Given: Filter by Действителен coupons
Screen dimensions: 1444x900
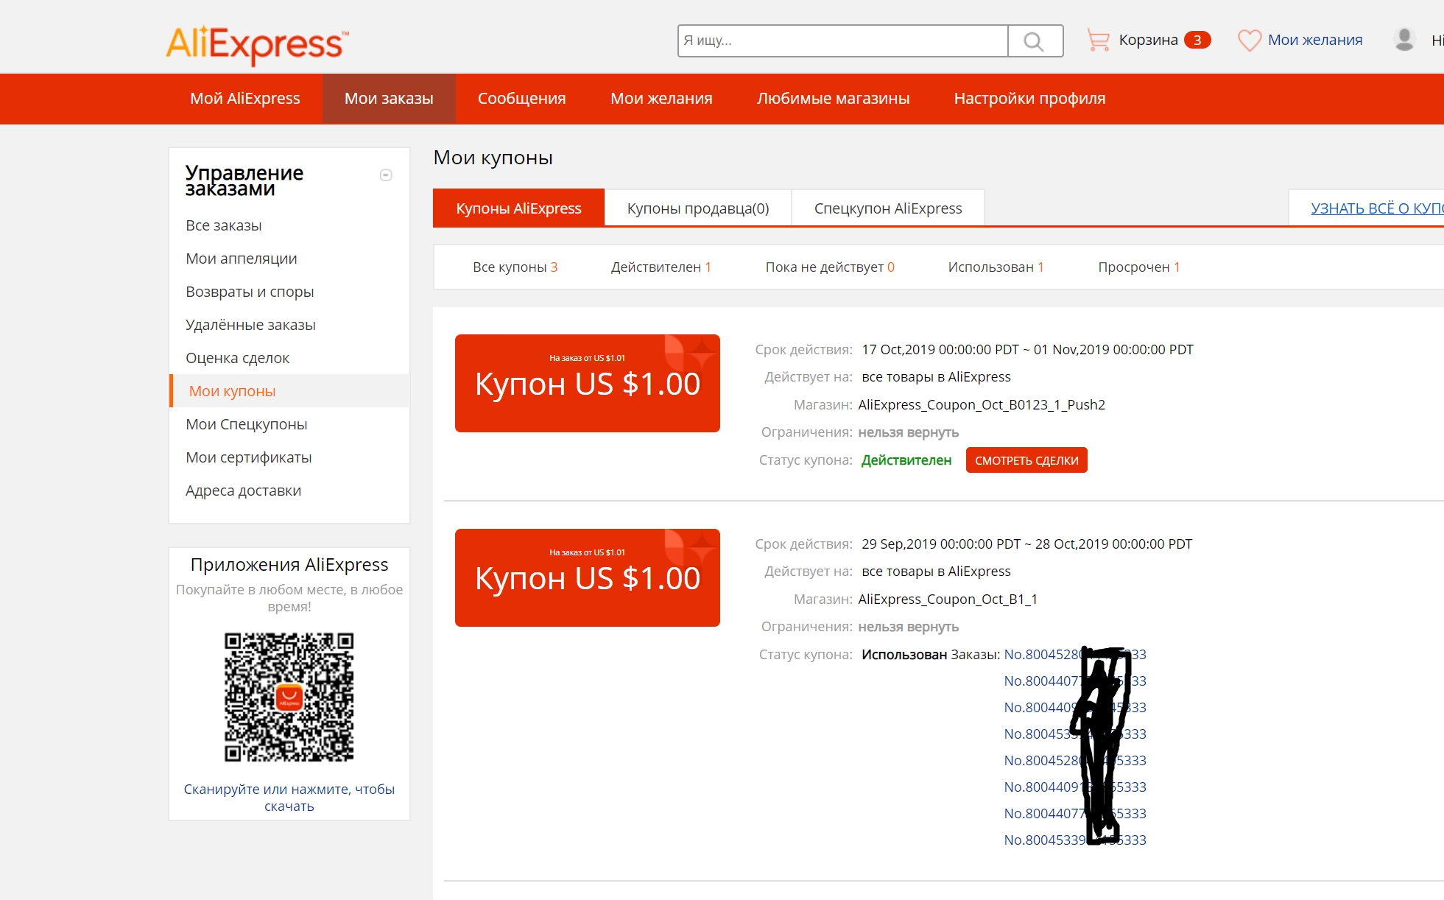Looking at the screenshot, I should 661,267.
